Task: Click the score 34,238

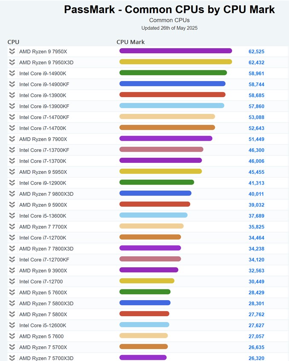Action: 256,249
